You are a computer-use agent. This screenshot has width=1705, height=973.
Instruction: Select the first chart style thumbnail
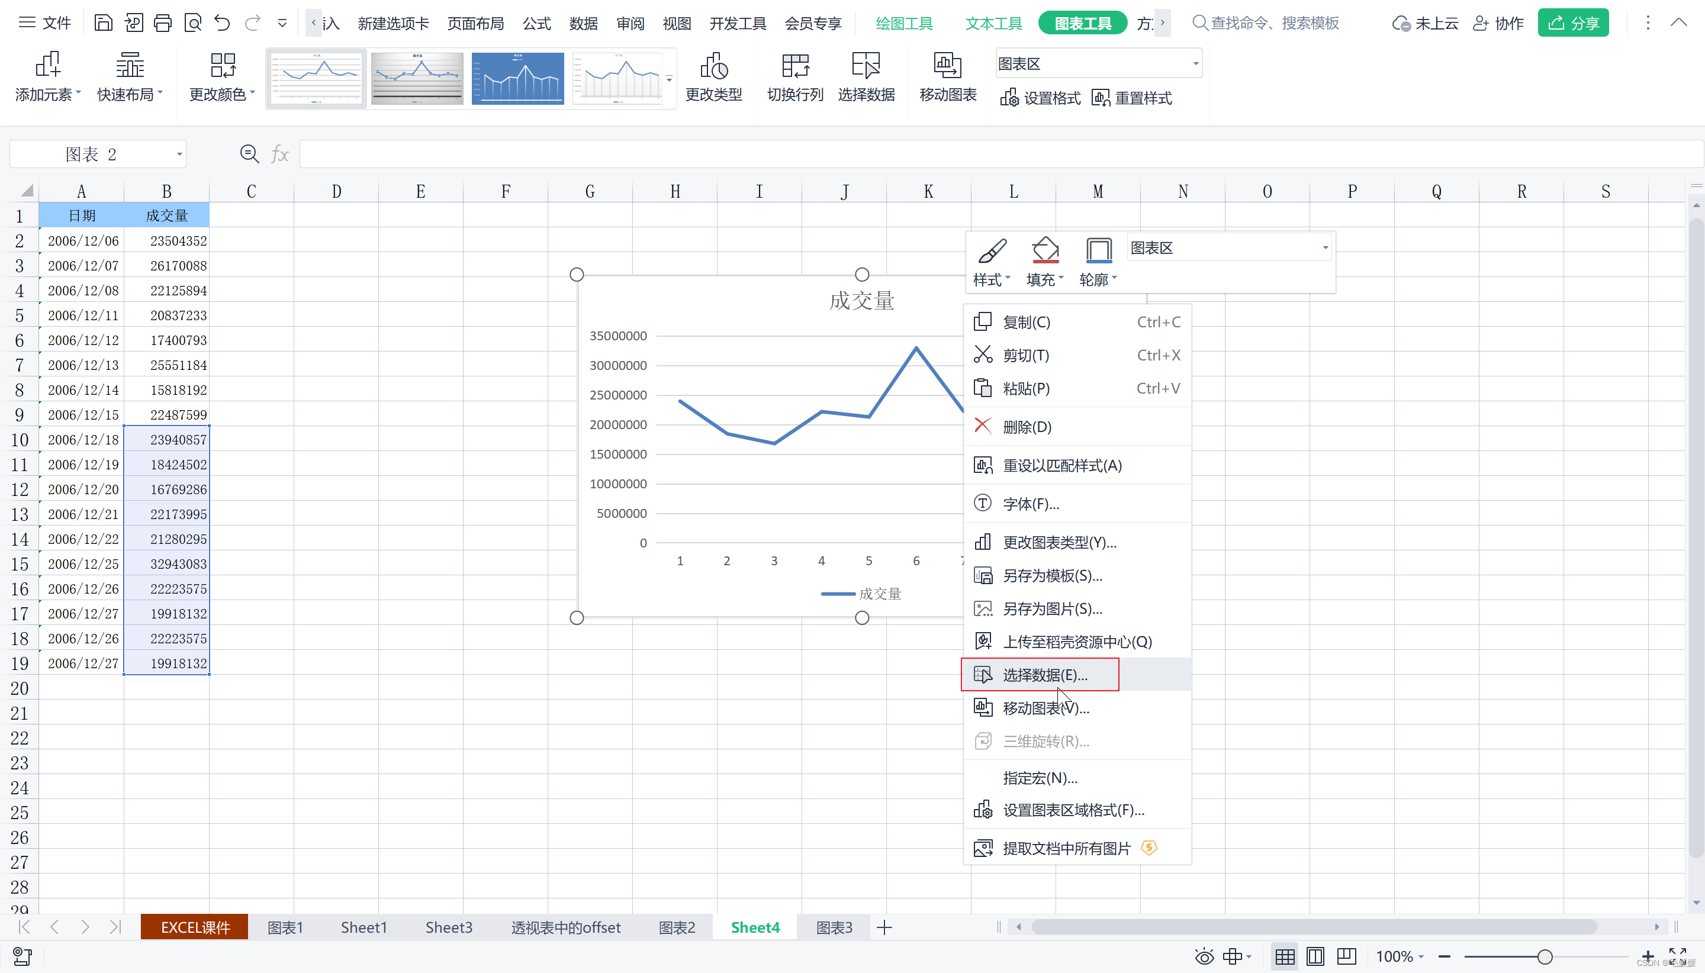[316, 79]
